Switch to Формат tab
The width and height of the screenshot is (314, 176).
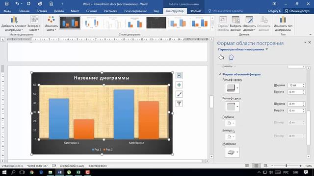[x=196, y=11]
